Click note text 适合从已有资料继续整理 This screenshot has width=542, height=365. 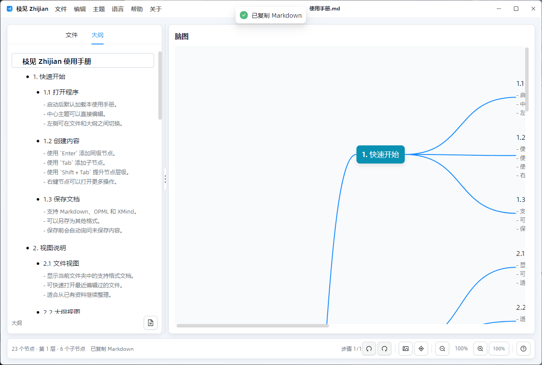pyautogui.click(x=78, y=295)
